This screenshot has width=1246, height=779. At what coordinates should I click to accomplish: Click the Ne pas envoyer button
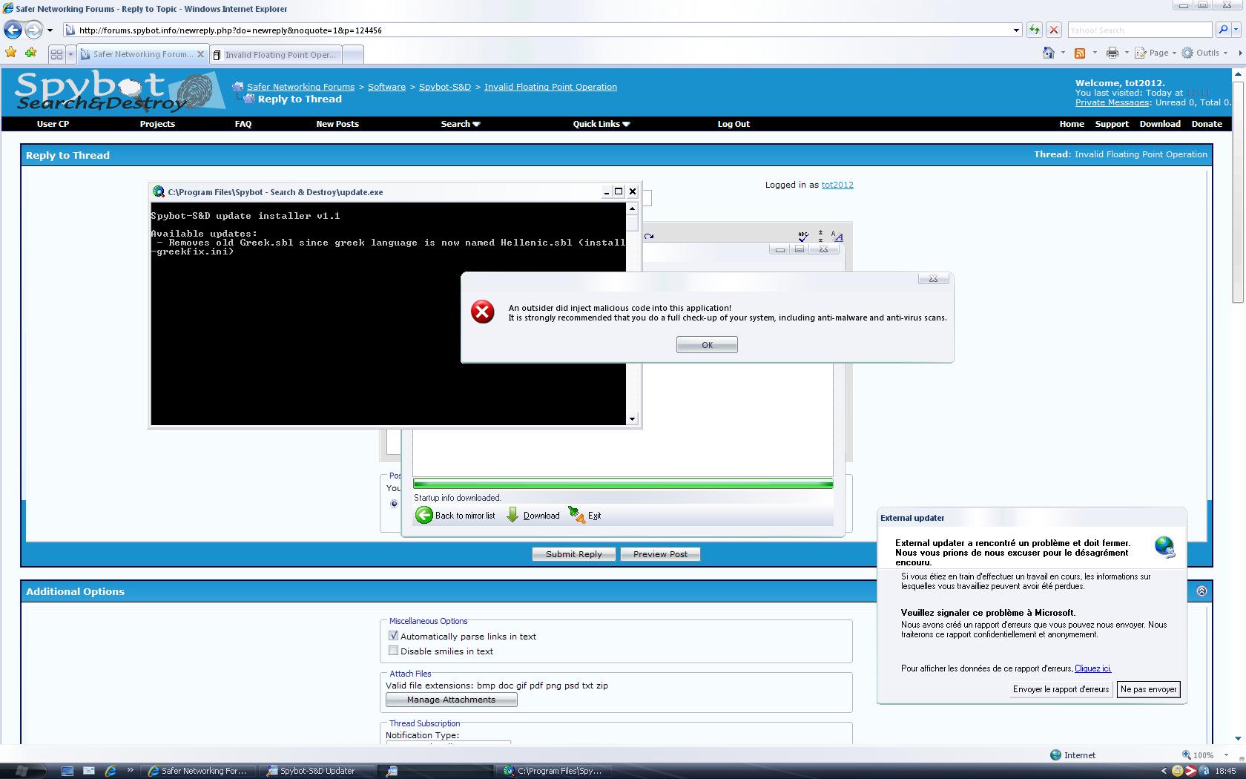[x=1148, y=689]
